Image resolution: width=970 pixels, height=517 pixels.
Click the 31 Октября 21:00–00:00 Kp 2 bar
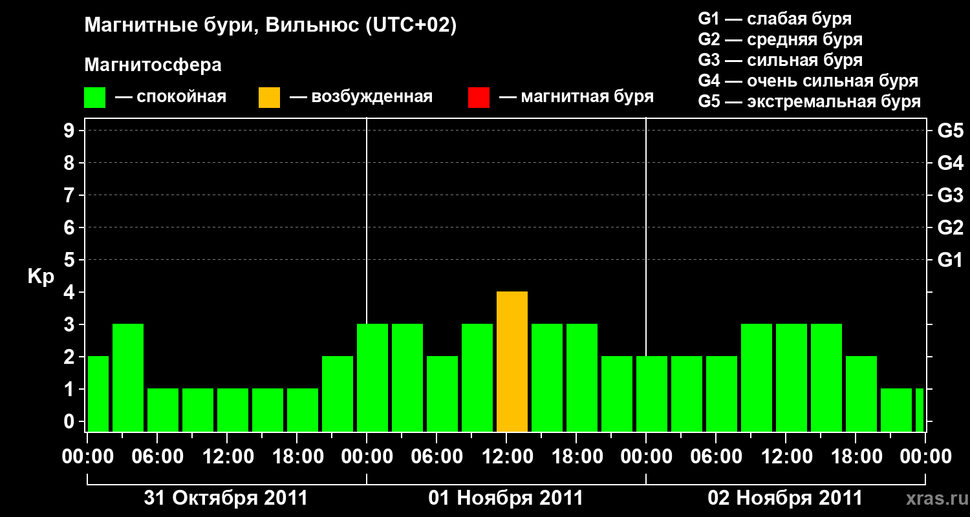tap(338, 394)
